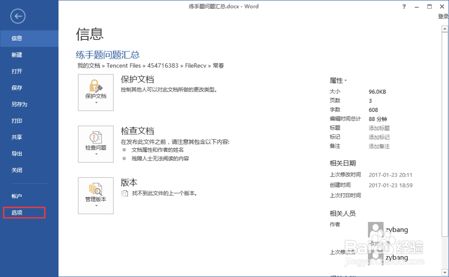Open the 保护文档 protection options
The width and height of the screenshot is (449, 277).
[96, 89]
